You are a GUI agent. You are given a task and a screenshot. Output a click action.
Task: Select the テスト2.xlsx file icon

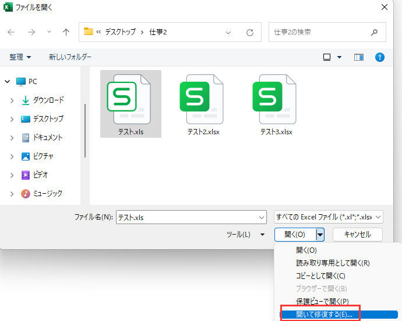pos(203,98)
